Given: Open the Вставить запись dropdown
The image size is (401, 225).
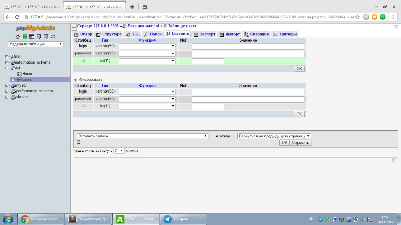Looking at the screenshot, I should click(143, 136).
